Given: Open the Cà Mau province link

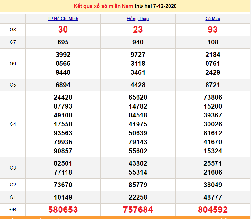Looking at the screenshot, I should [213, 19].
